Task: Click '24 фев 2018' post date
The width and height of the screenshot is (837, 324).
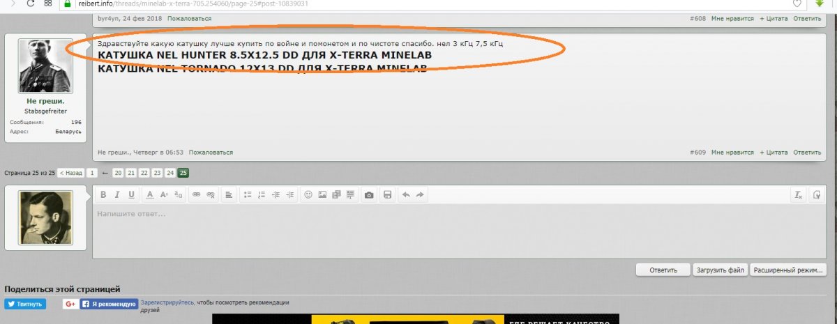Action: (x=144, y=18)
